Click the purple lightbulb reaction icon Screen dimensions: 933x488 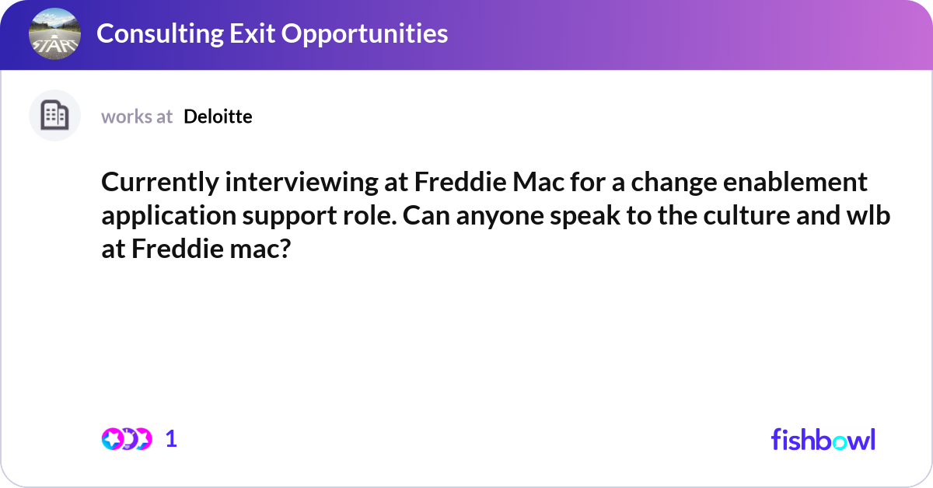[x=127, y=439]
